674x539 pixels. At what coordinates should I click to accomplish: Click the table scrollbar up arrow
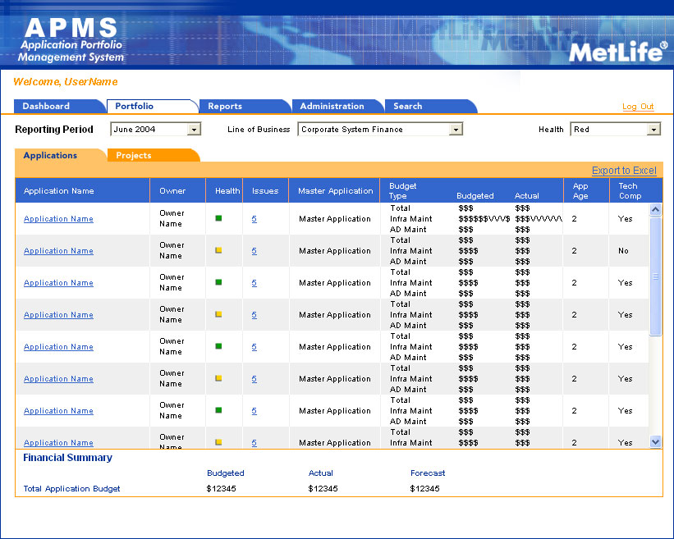pos(655,209)
